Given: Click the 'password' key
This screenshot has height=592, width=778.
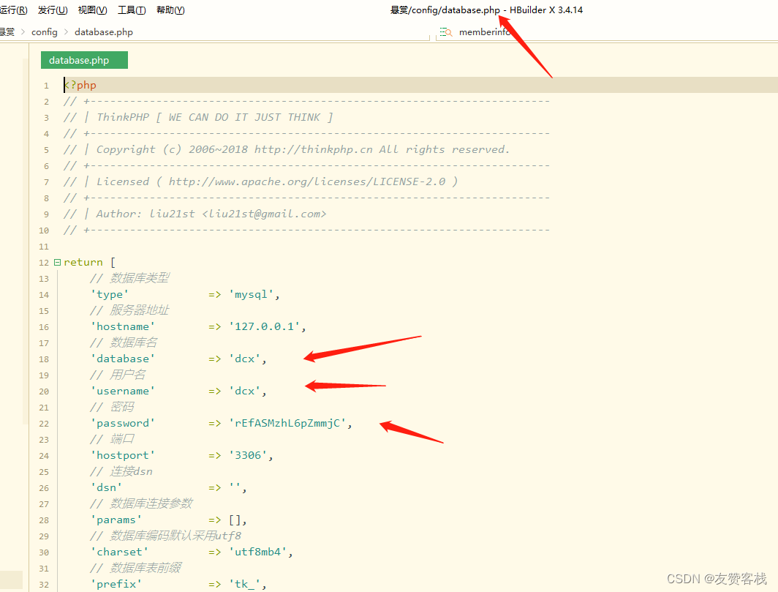Looking at the screenshot, I should (123, 424).
